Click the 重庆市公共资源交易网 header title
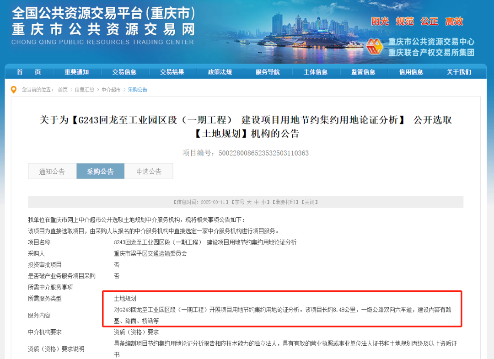This screenshot has height=359, width=494. click(104, 29)
